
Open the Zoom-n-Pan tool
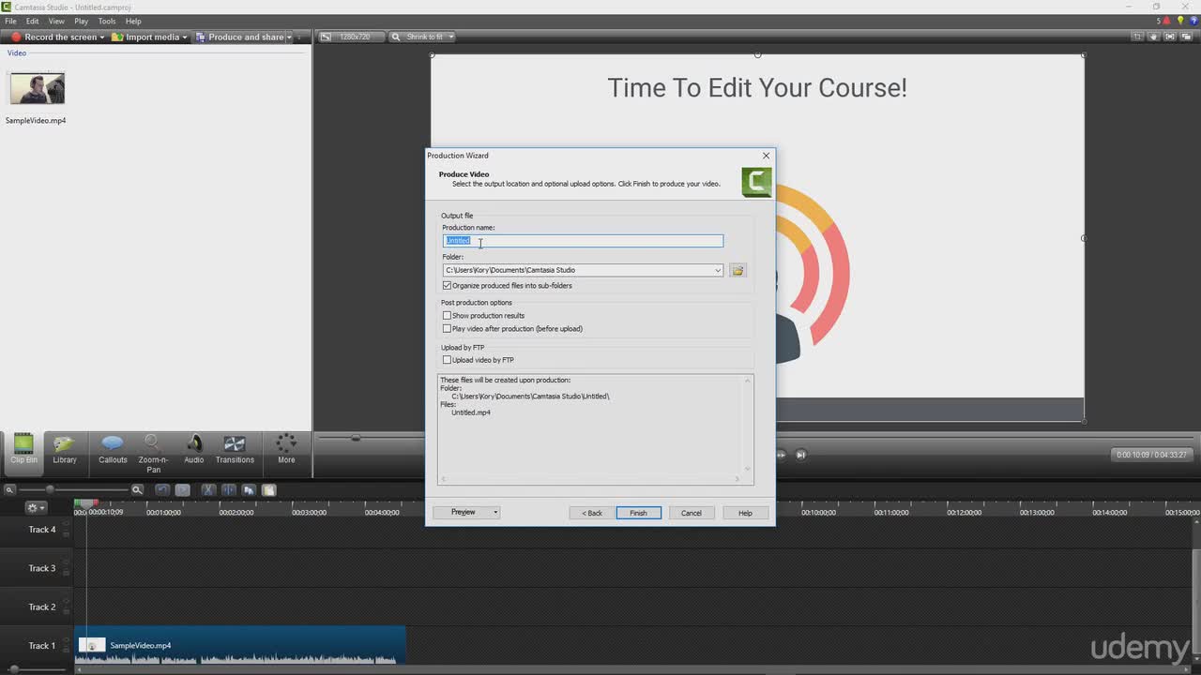pyautogui.click(x=153, y=449)
